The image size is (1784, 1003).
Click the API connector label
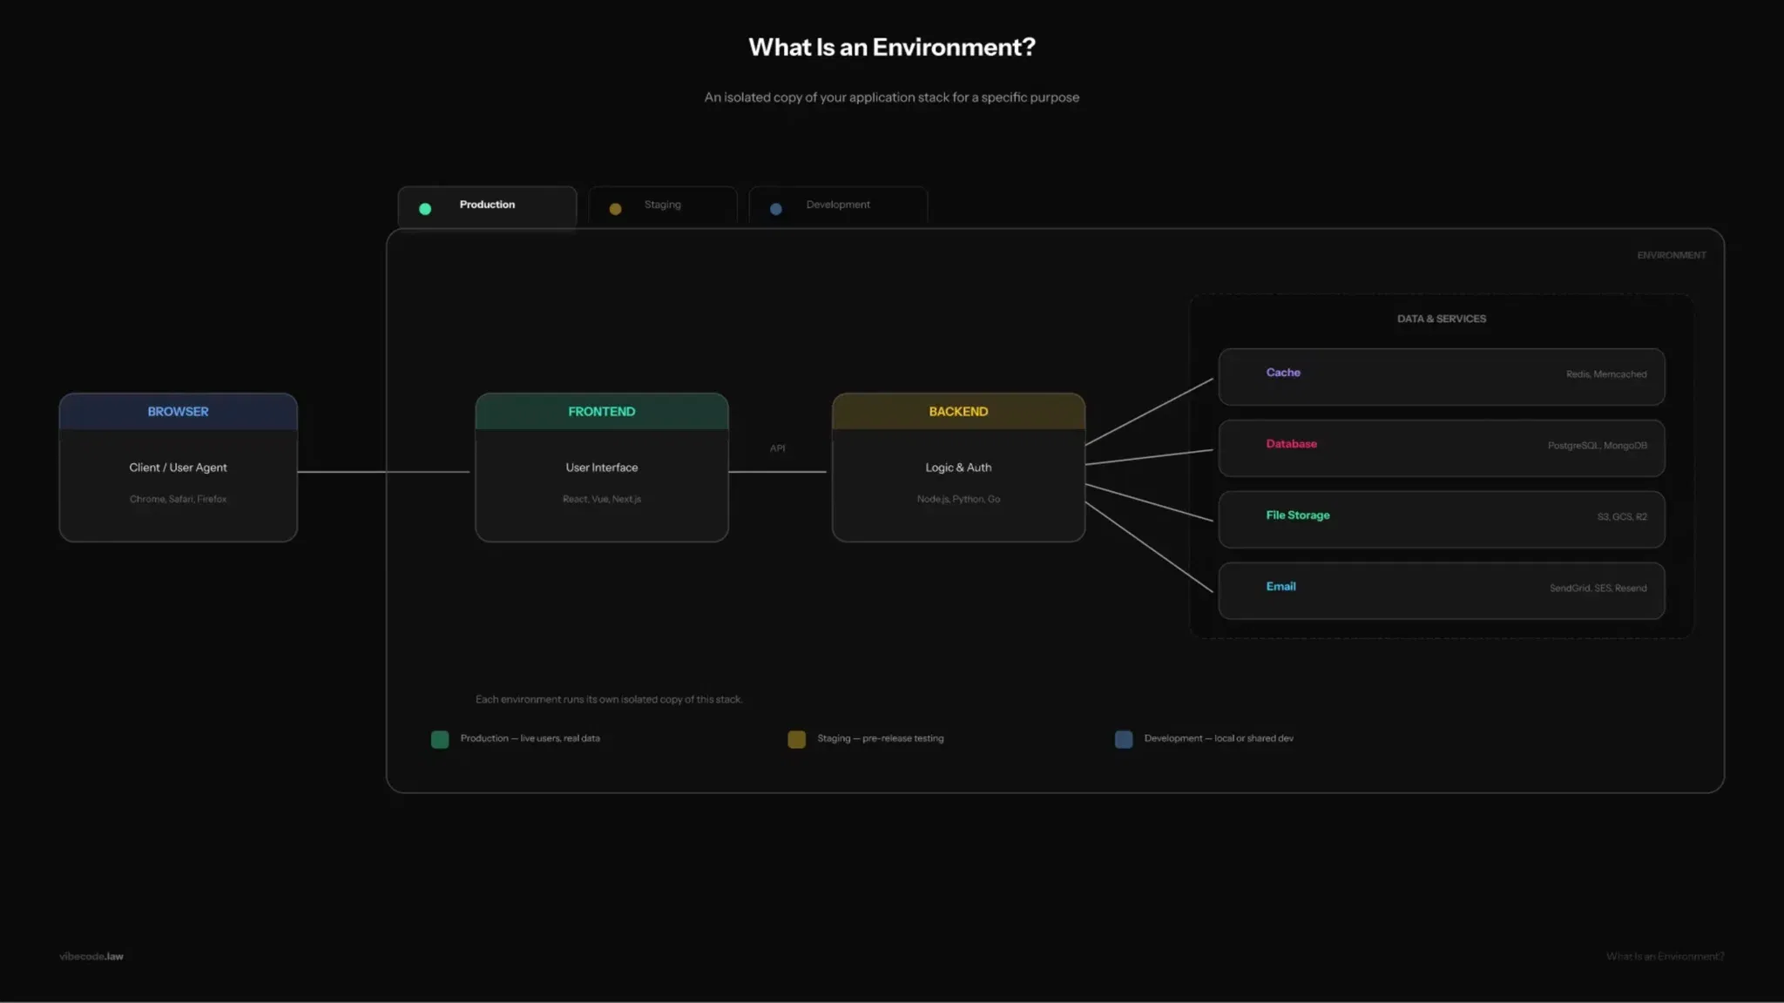click(777, 448)
